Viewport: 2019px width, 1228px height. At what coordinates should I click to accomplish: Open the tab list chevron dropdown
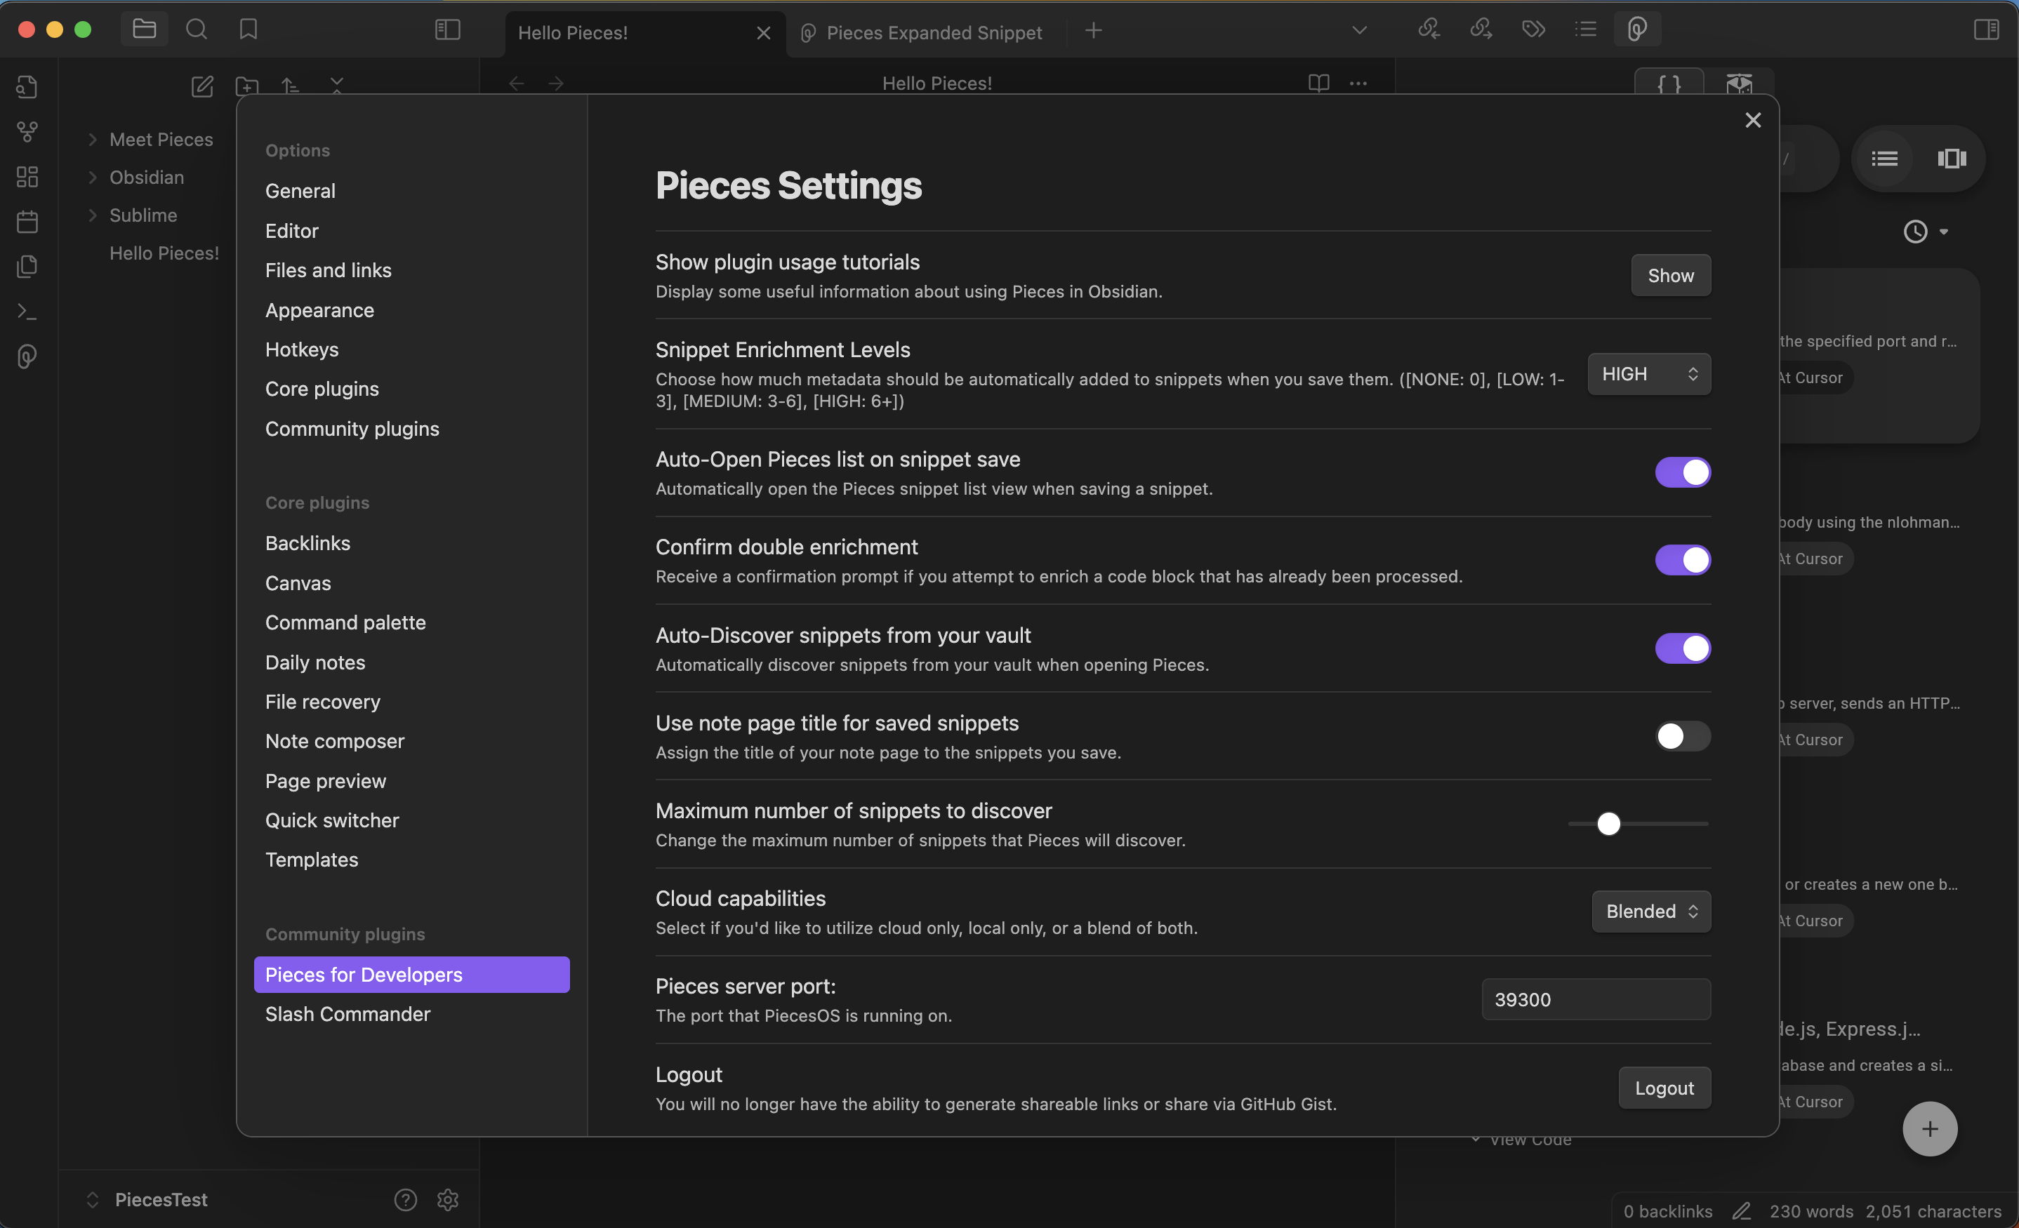click(x=1359, y=30)
